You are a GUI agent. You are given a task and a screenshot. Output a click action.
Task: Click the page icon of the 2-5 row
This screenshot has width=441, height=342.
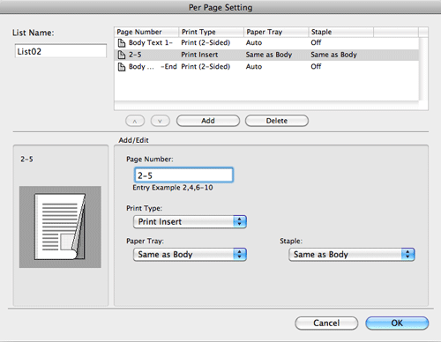[122, 55]
